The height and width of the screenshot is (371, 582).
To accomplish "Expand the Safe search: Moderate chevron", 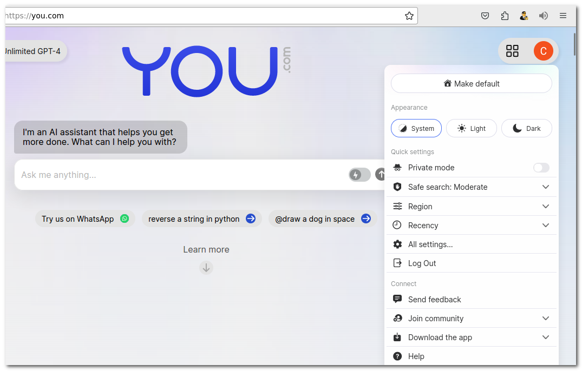I will click(545, 187).
